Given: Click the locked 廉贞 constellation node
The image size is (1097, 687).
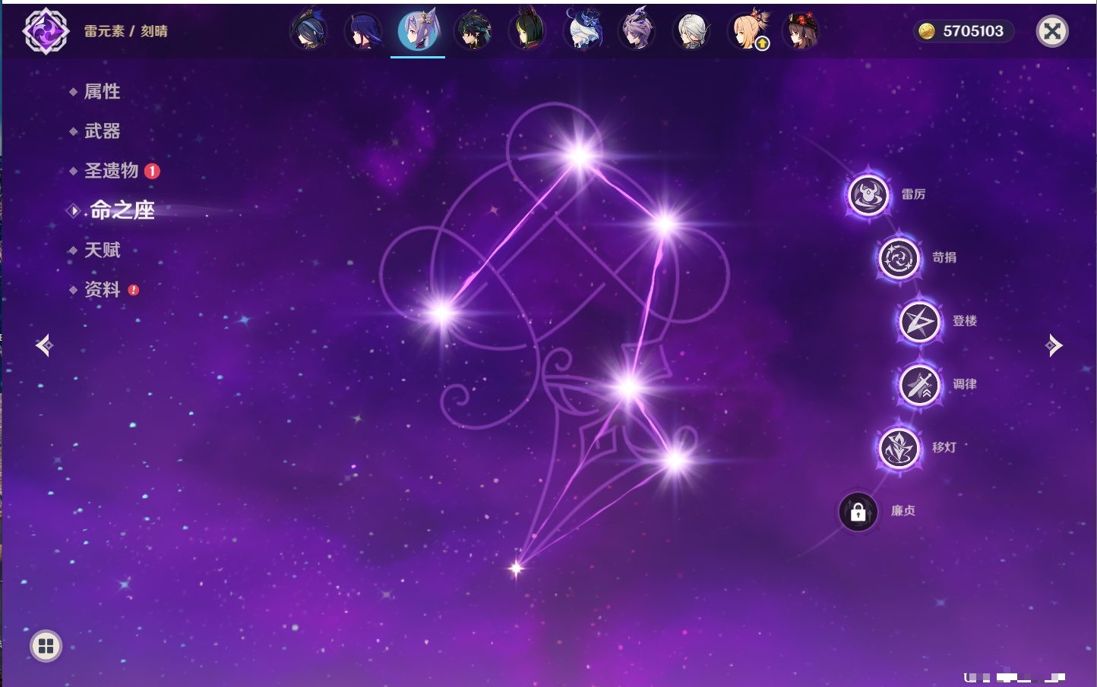Looking at the screenshot, I should pos(858,512).
